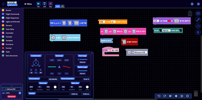Zoom out of the workspace

point(187,96)
